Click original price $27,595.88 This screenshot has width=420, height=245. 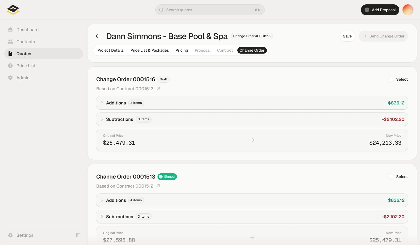119,240
